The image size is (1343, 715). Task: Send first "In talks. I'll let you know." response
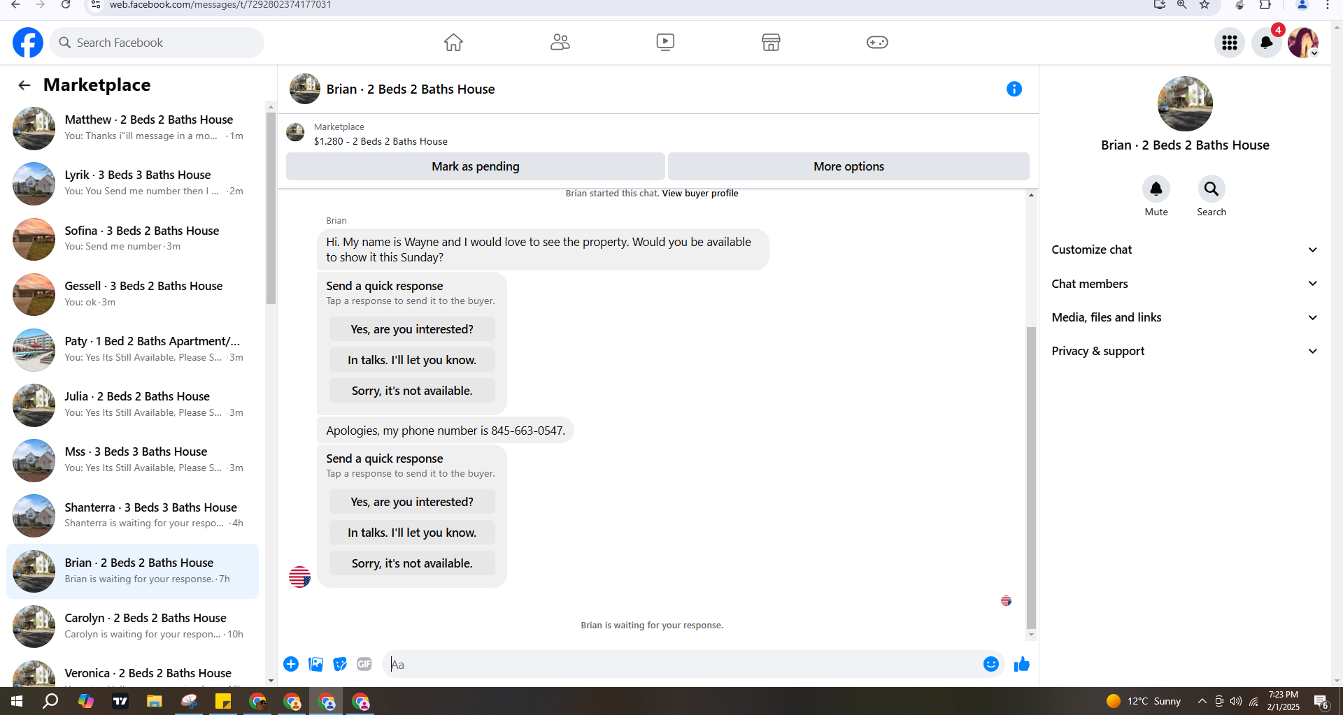tap(412, 360)
